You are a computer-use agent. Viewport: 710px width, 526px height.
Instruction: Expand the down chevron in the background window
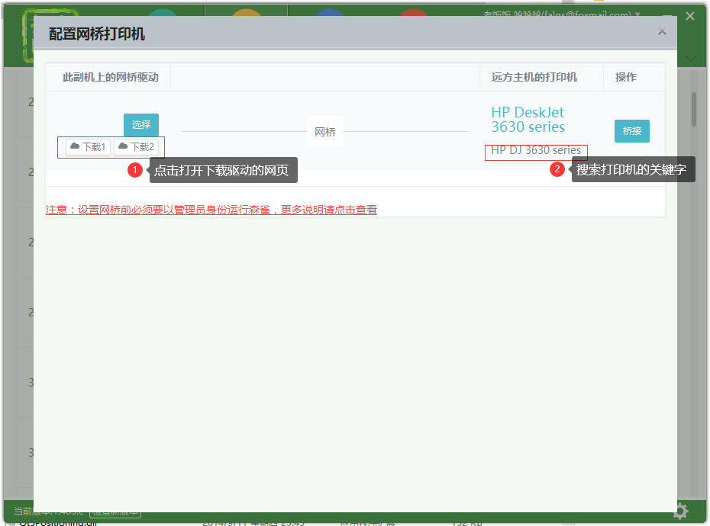691,59
